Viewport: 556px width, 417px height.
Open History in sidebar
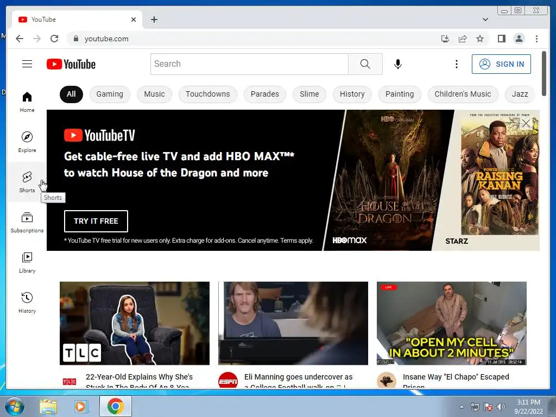27,302
